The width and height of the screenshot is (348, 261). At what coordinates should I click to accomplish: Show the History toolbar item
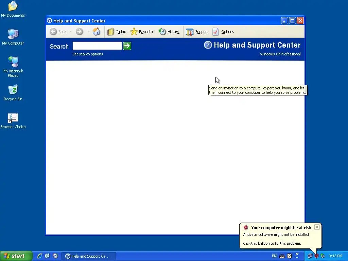pyautogui.click(x=169, y=32)
